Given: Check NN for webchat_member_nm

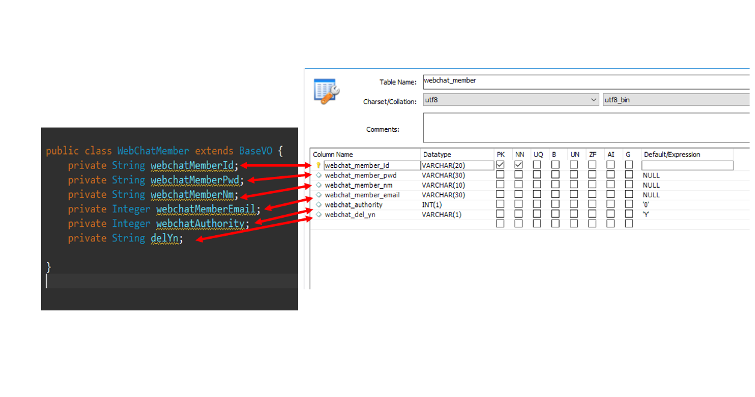Looking at the screenshot, I should pos(519,185).
